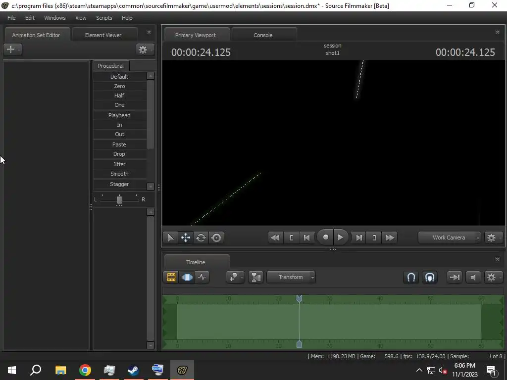This screenshot has height=380, width=507.
Task: Click the presets list scroll up arrow
Action: (x=151, y=76)
